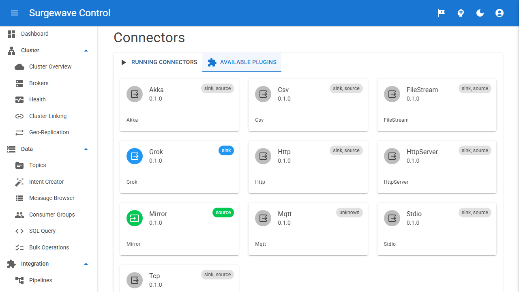519x292 pixels.
Task: Click the Connectors page heading
Action: (x=149, y=38)
